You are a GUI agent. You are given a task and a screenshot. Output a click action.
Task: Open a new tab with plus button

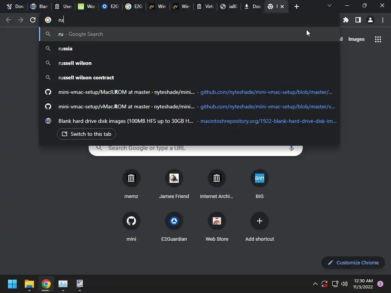pyautogui.click(x=296, y=6)
